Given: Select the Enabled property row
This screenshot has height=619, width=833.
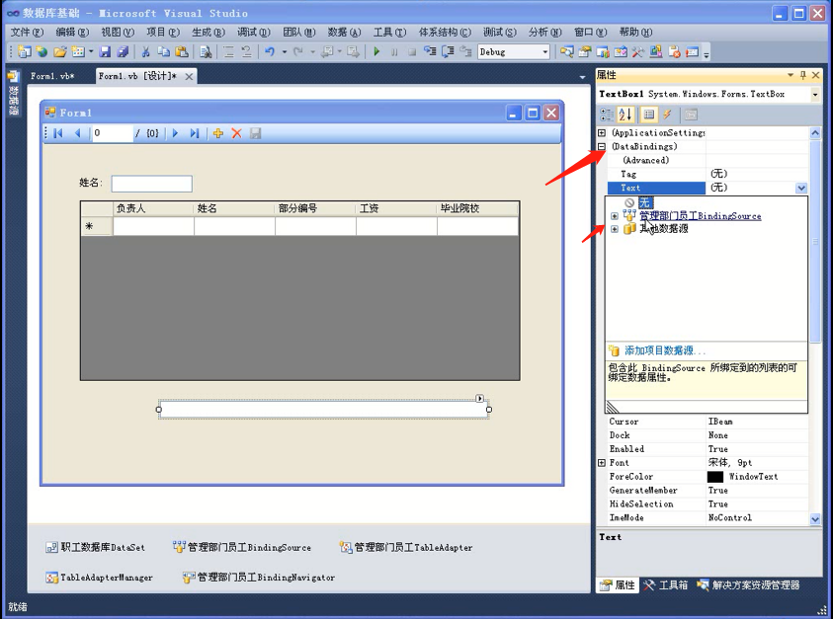Looking at the screenshot, I should [708, 449].
